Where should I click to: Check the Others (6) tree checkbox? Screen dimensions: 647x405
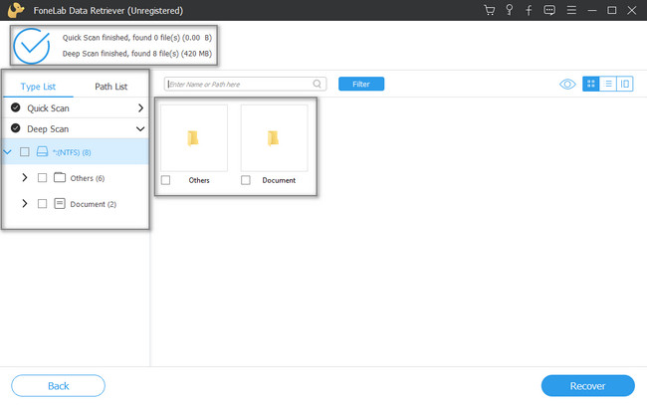[42, 178]
